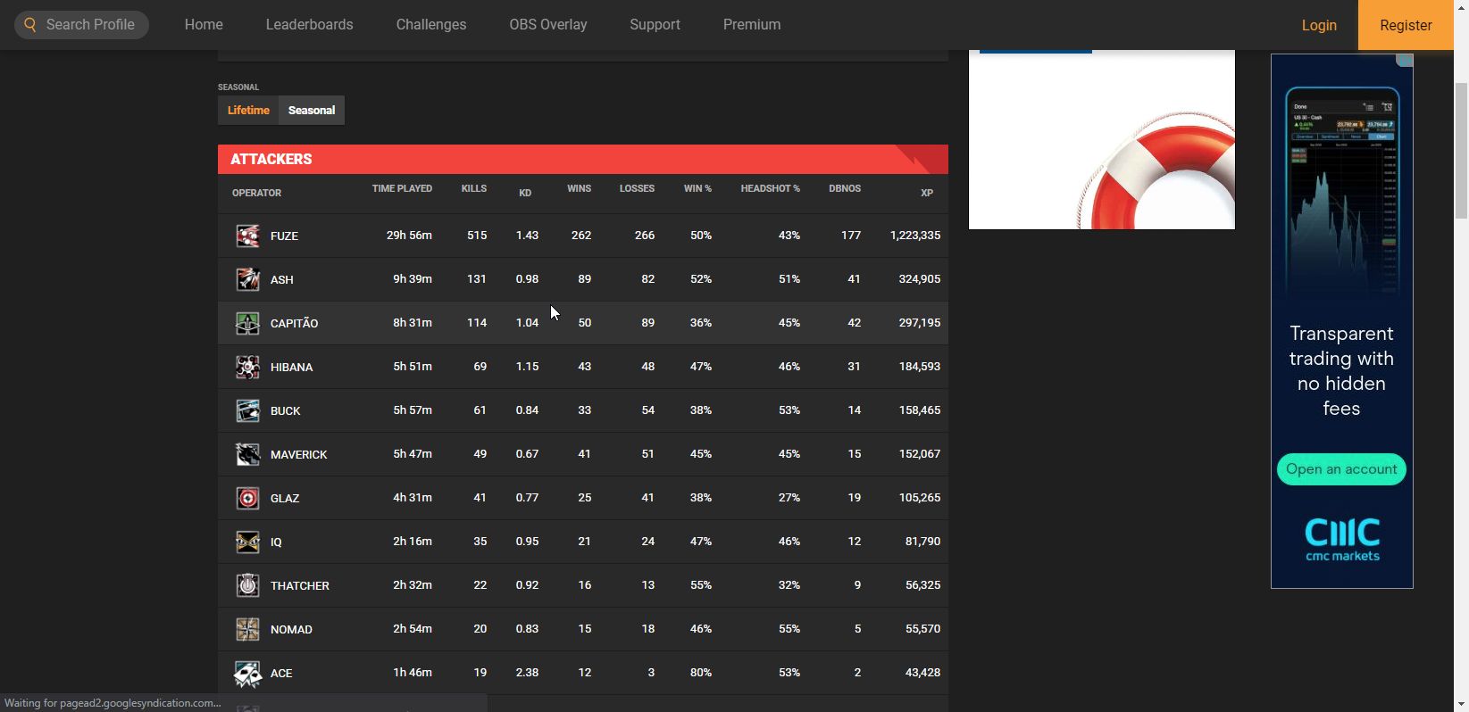Click the Ace operator icon

[247, 673]
